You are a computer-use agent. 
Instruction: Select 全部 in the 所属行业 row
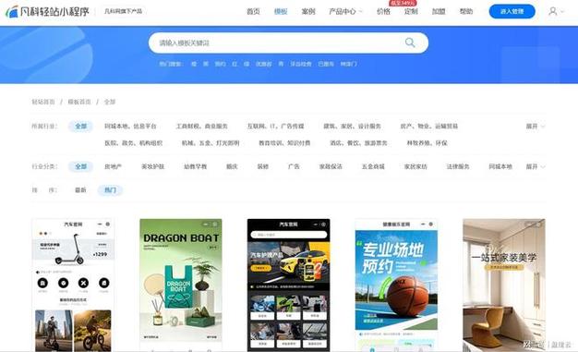pos(80,127)
